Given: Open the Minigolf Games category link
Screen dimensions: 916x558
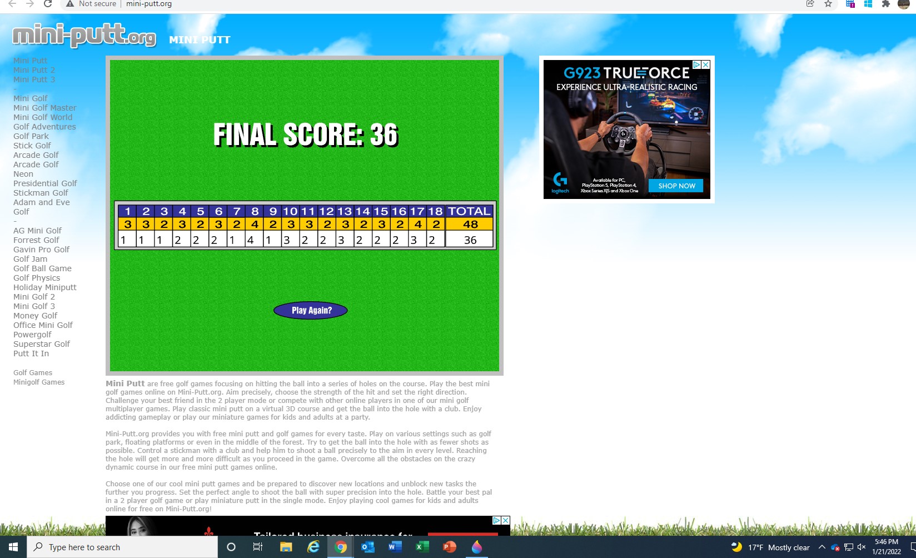Looking at the screenshot, I should (39, 382).
